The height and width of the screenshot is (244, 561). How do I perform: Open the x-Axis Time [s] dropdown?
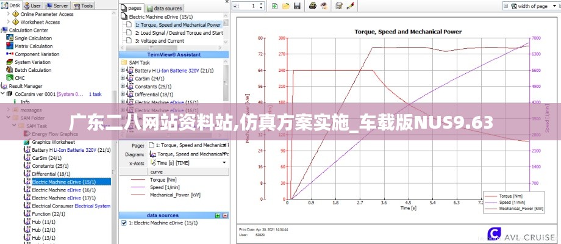tap(224, 162)
